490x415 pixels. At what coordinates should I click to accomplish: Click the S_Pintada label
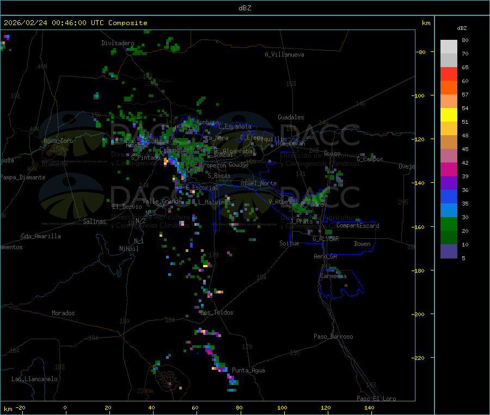pos(145,158)
